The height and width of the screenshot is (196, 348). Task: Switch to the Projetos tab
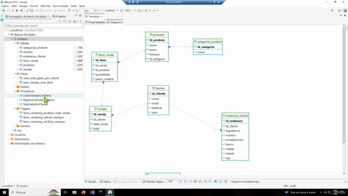click(x=59, y=16)
